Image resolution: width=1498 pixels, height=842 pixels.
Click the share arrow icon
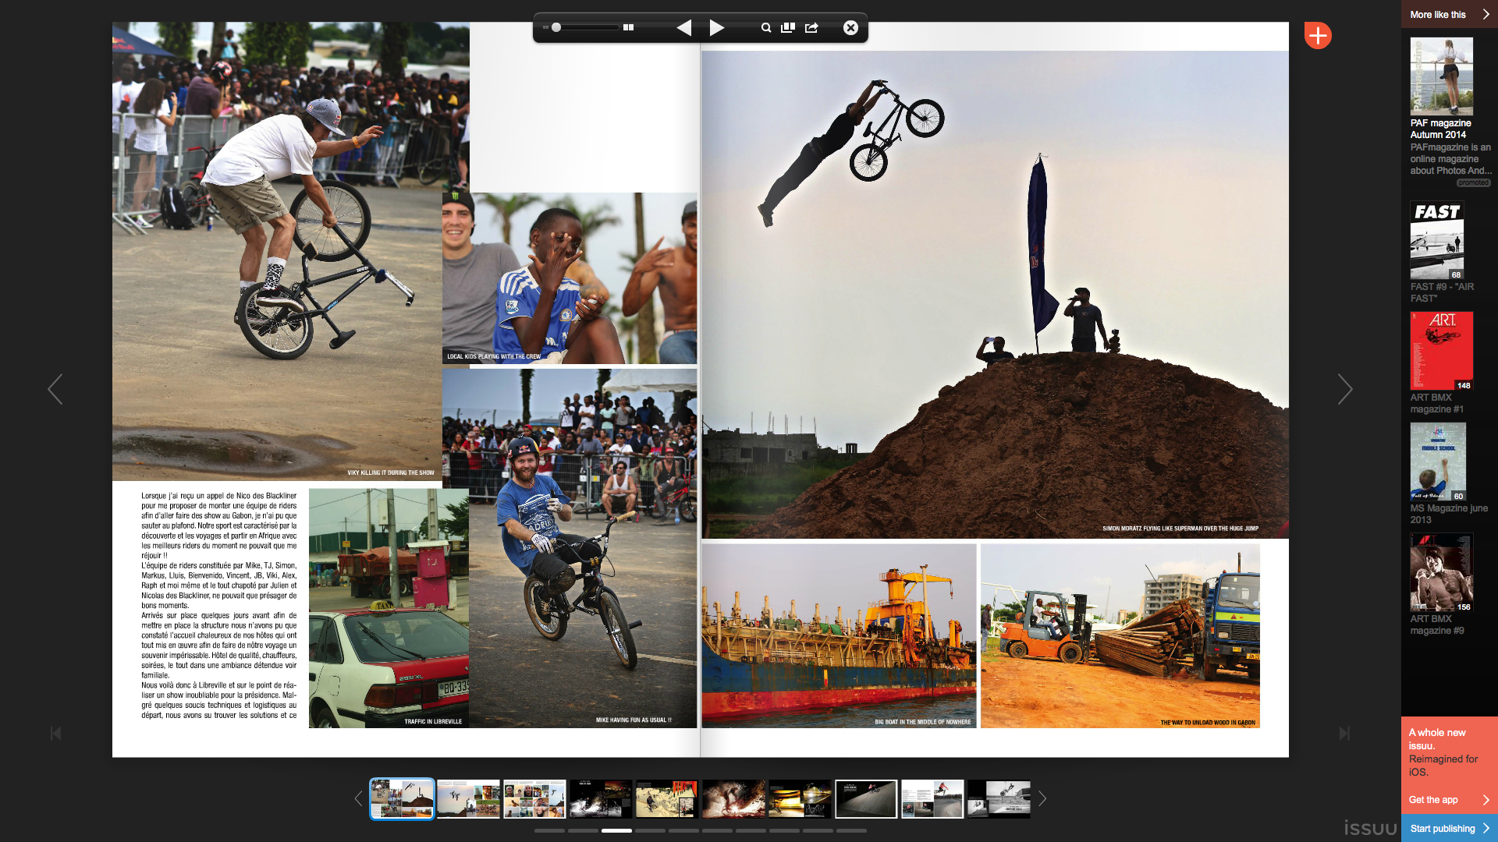[811, 28]
